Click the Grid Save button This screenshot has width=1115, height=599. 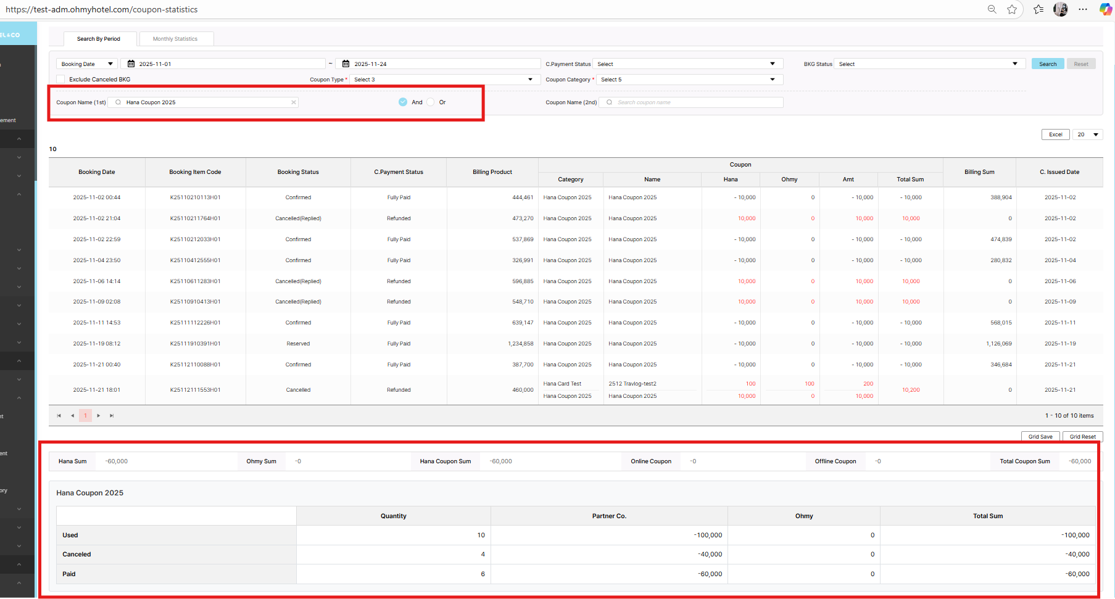1040,437
